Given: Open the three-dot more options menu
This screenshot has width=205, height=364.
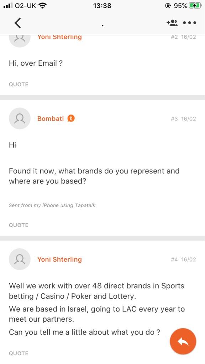Looking at the screenshot, I should click(x=189, y=23).
